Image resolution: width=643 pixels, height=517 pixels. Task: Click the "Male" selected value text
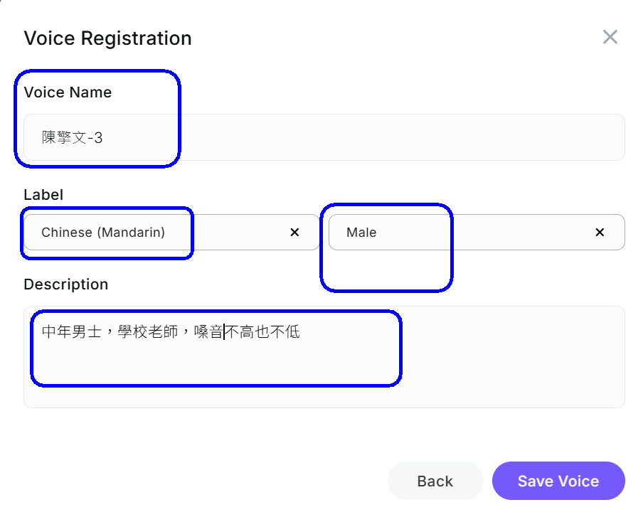click(x=361, y=233)
